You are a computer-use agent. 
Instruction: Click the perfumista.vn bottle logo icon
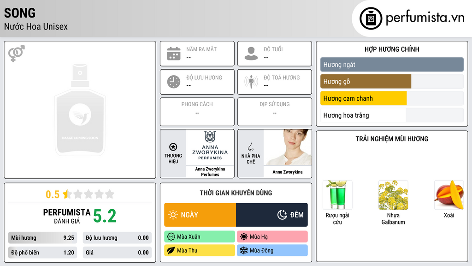tap(371, 18)
